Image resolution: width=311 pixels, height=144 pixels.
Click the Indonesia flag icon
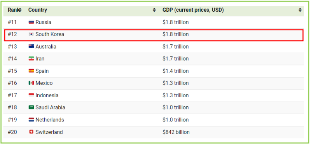[31, 95]
